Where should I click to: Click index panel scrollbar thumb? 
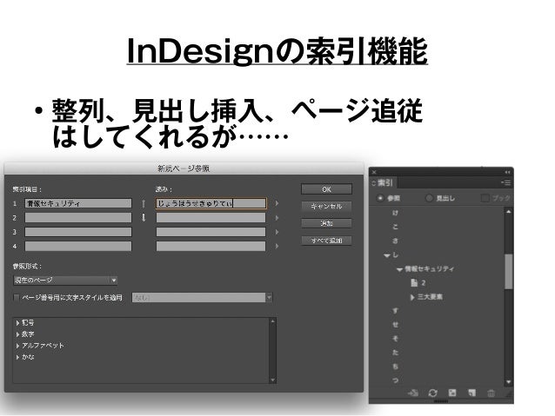coord(509,272)
